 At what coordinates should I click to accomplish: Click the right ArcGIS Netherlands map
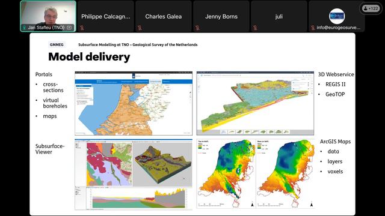(285, 174)
